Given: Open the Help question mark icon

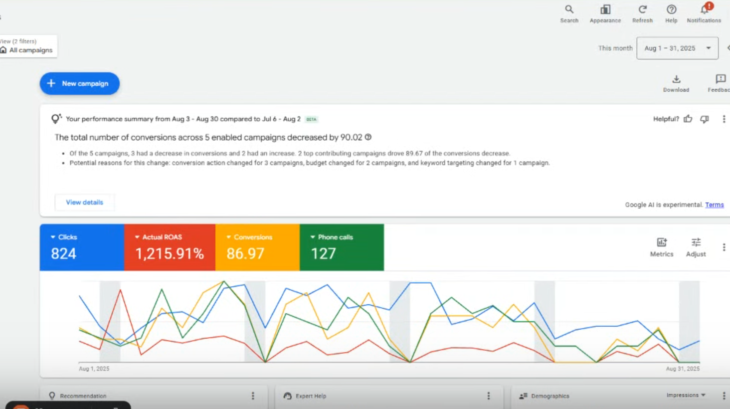Looking at the screenshot, I should [671, 10].
